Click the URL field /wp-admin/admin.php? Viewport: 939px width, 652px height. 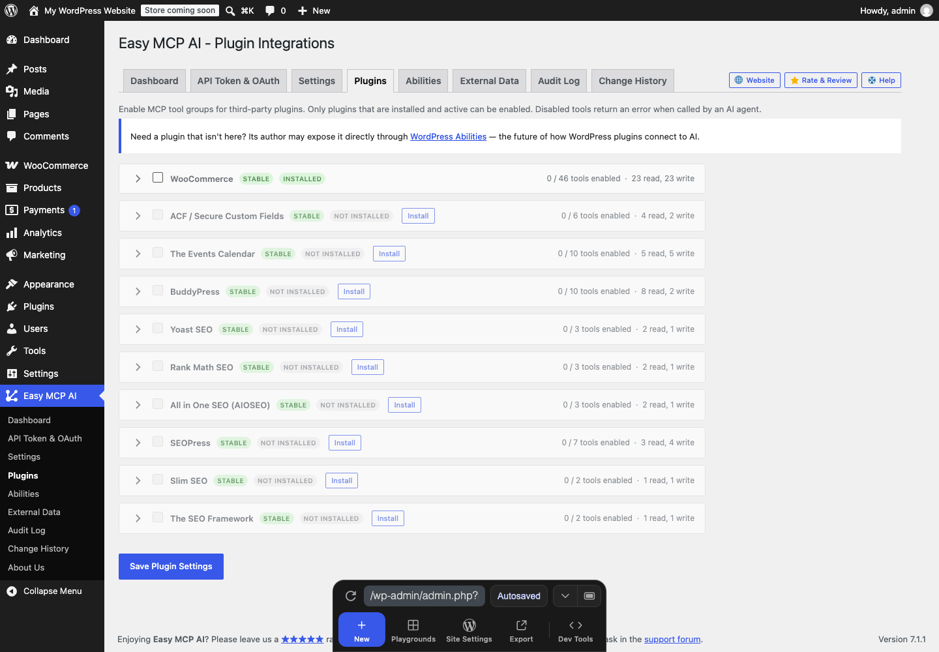tap(425, 596)
